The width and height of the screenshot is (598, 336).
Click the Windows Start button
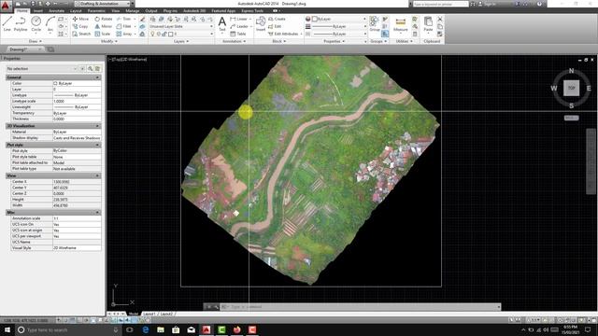coord(7,329)
